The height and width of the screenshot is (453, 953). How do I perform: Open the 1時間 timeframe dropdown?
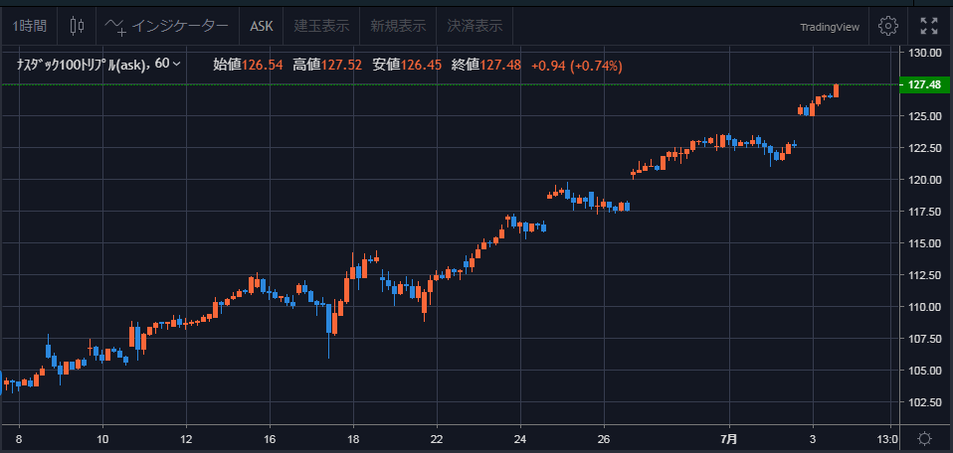point(30,26)
